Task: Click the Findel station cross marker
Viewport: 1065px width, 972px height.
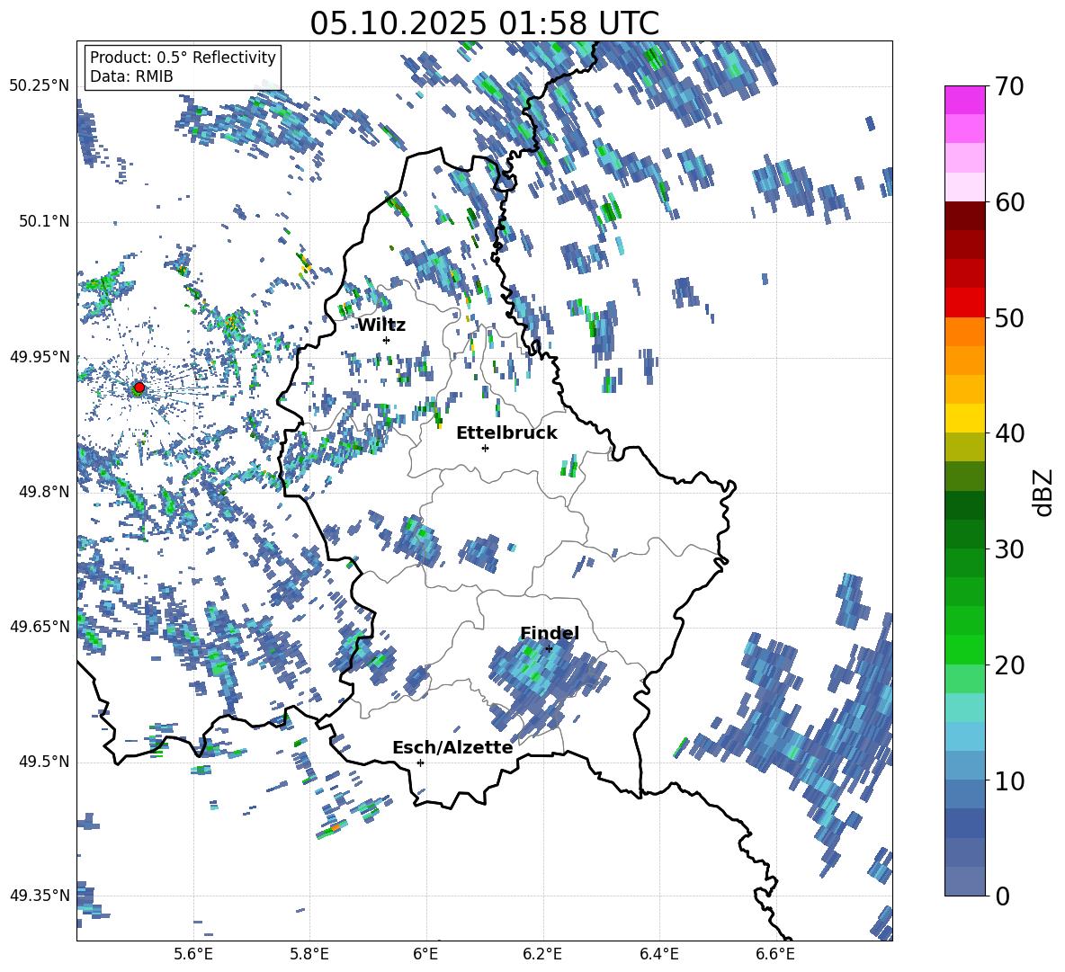Action: click(549, 648)
